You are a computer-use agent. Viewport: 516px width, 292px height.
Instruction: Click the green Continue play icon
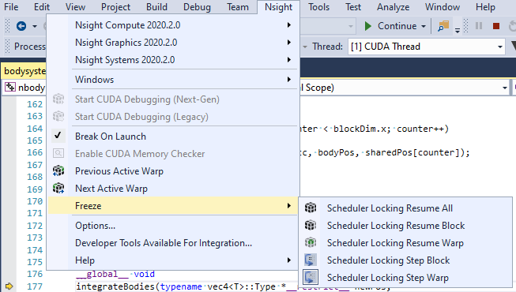pos(368,26)
